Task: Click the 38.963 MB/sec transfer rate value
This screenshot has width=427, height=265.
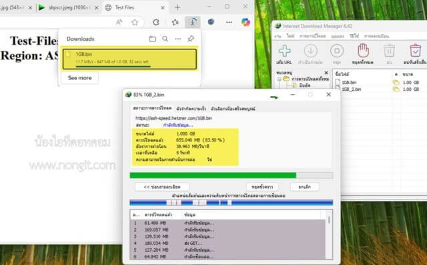Action: pos(193,147)
